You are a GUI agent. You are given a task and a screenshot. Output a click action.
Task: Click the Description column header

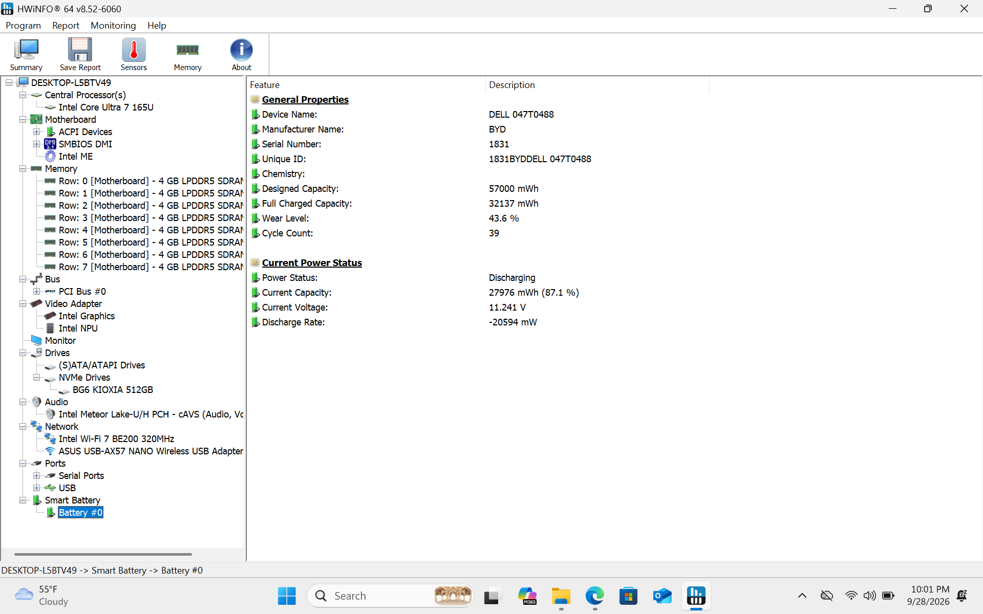click(597, 85)
